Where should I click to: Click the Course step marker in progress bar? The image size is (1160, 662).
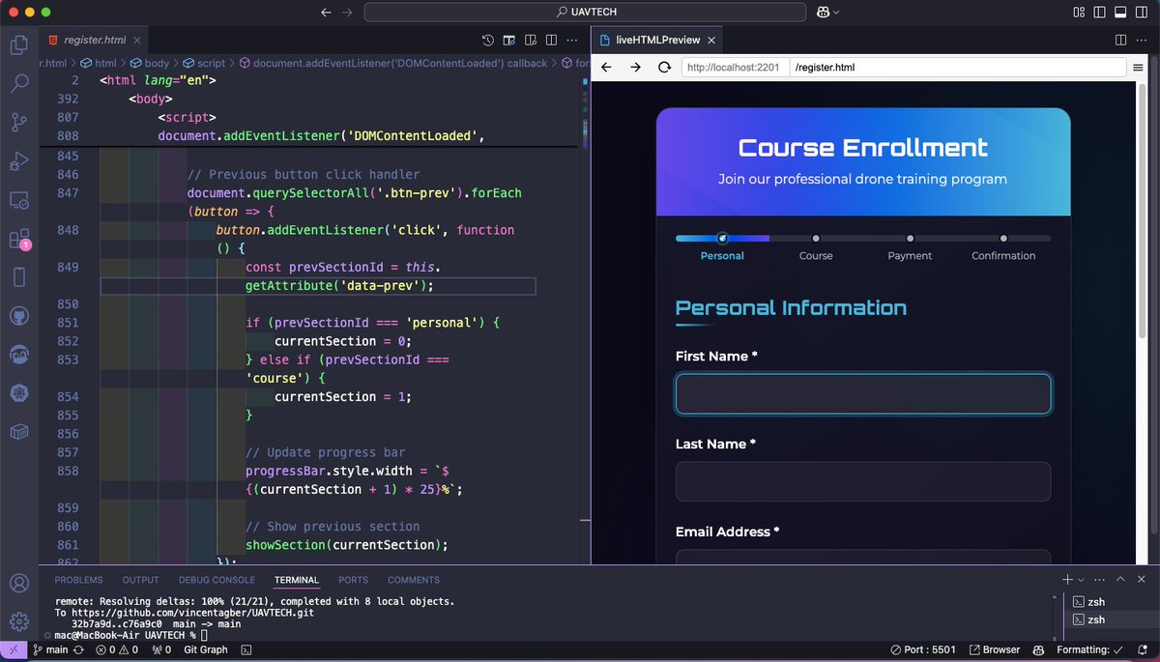(816, 238)
